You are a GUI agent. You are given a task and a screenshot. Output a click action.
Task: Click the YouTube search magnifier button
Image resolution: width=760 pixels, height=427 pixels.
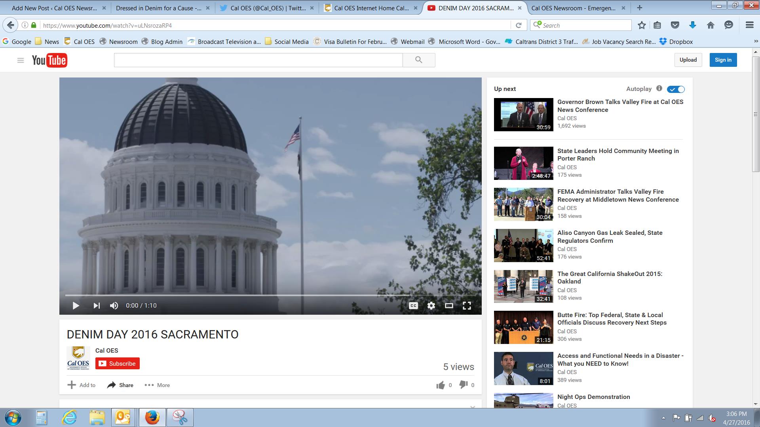[x=419, y=60]
